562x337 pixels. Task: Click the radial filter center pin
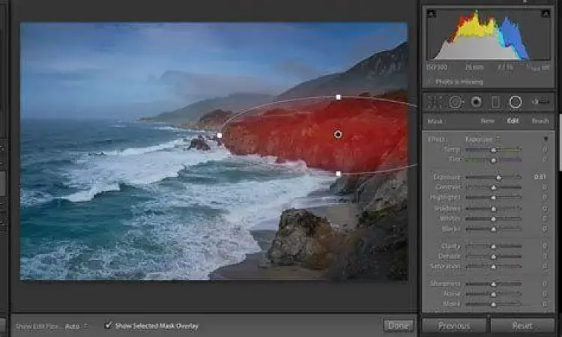click(338, 134)
